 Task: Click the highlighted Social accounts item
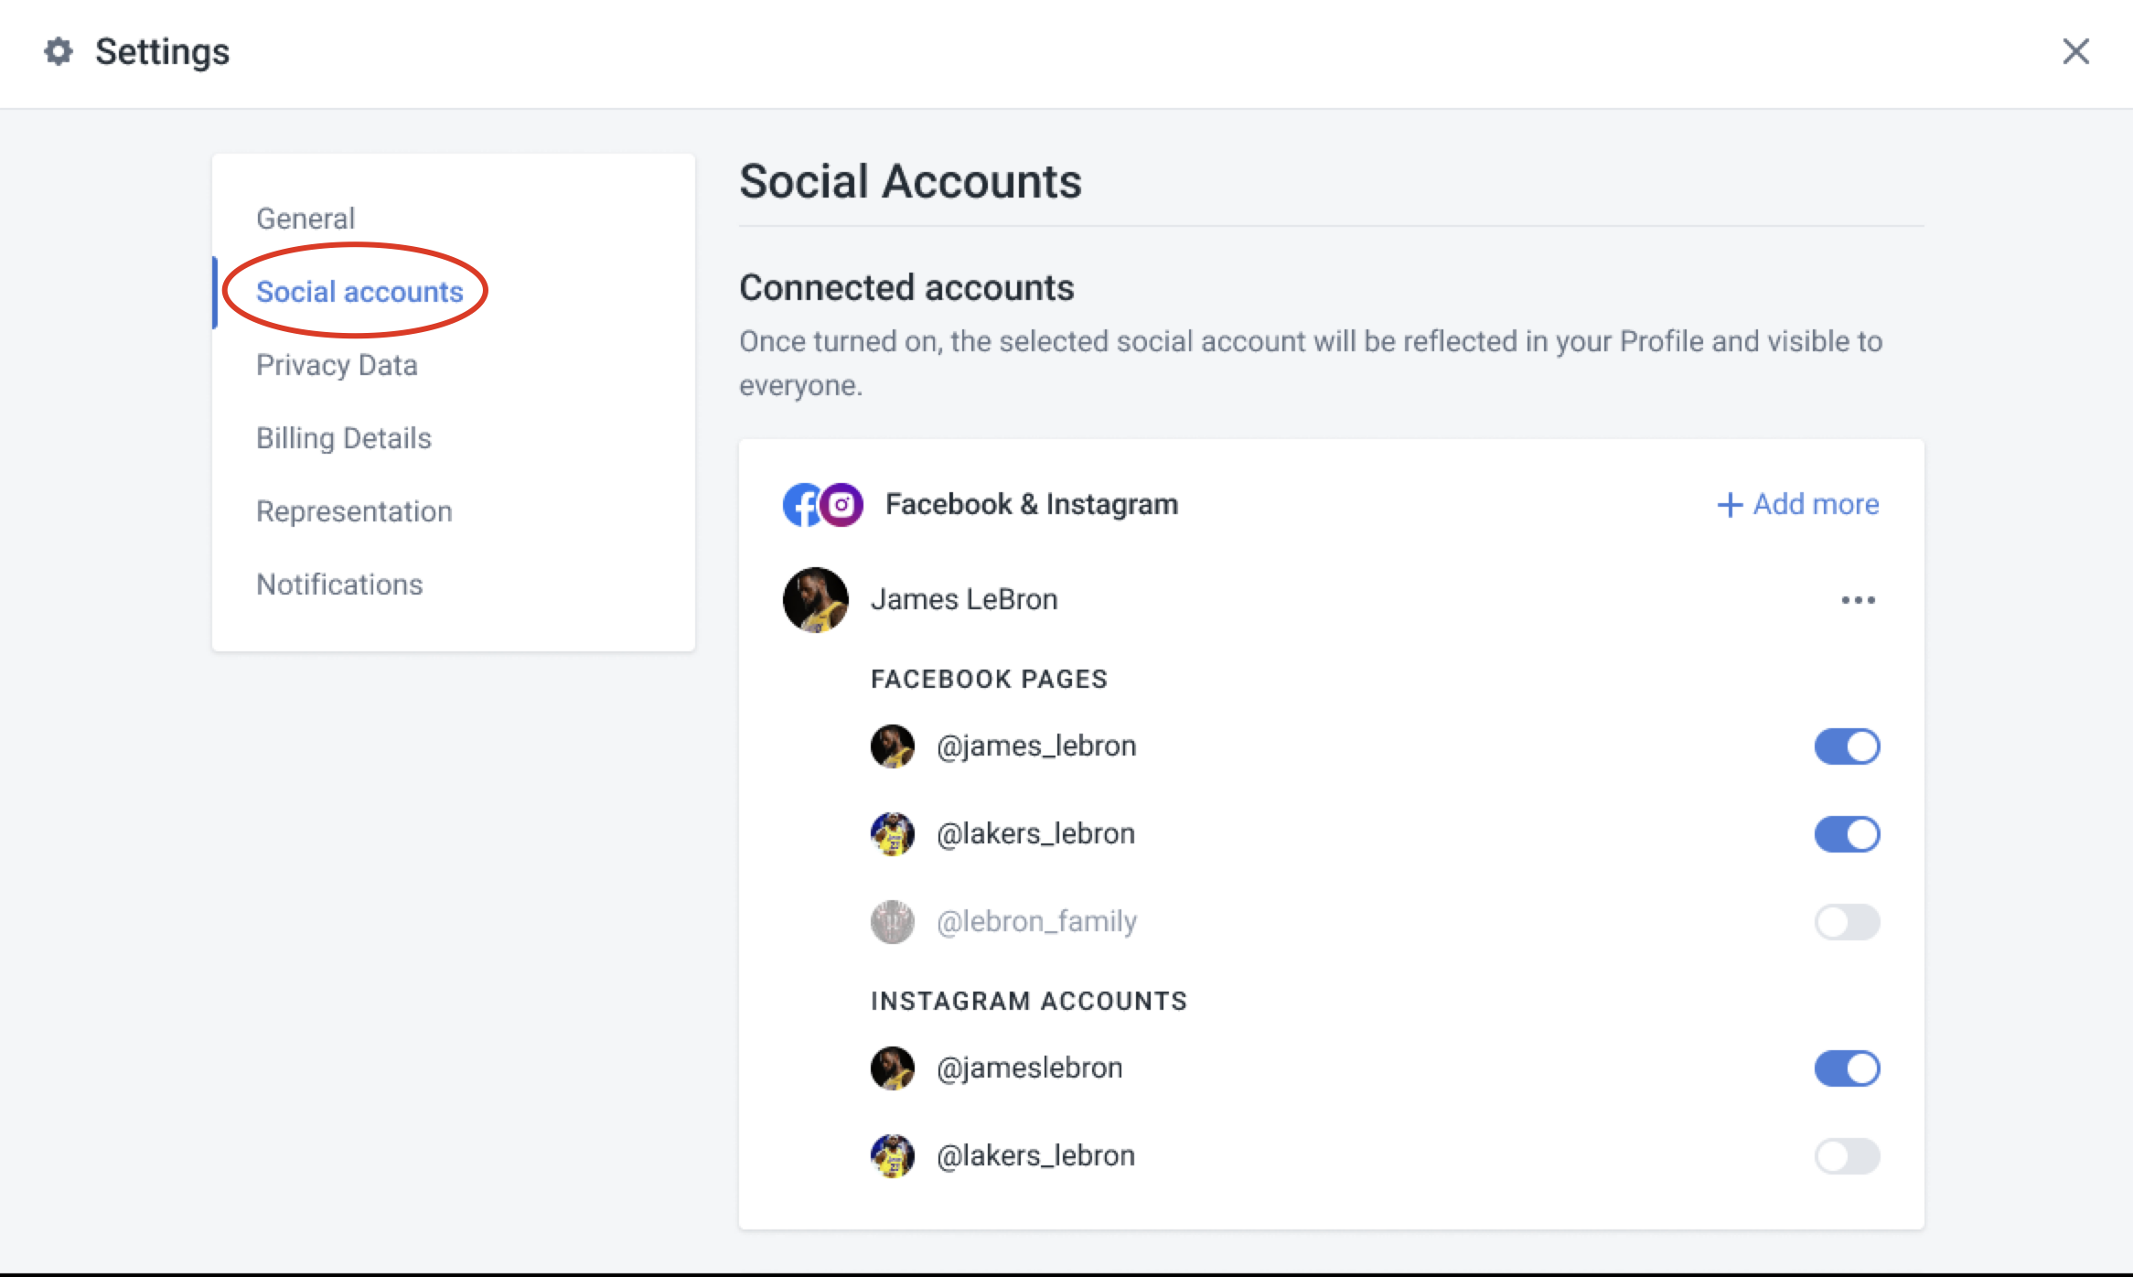[x=359, y=291]
